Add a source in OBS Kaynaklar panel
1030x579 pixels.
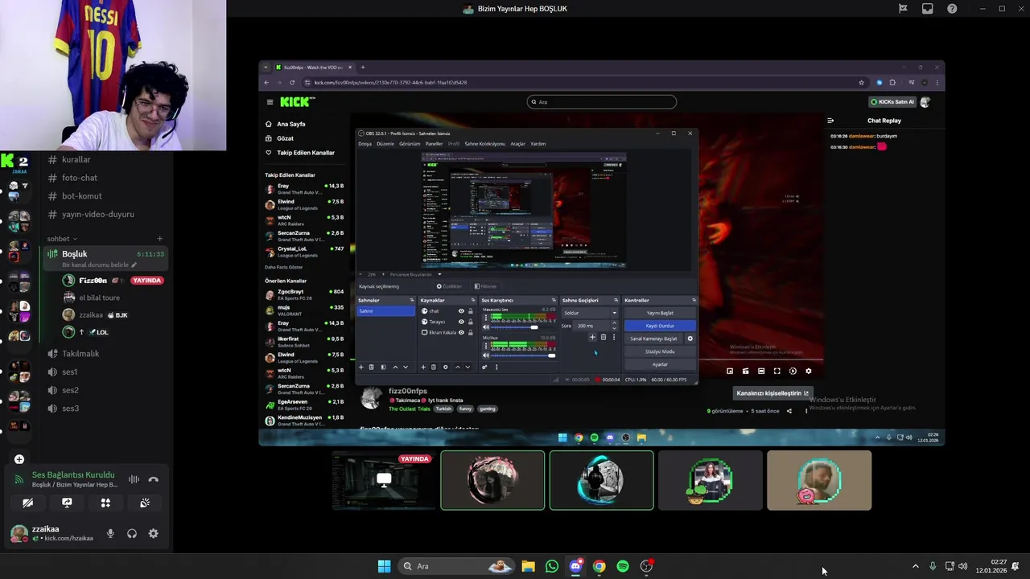pos(423,367)
